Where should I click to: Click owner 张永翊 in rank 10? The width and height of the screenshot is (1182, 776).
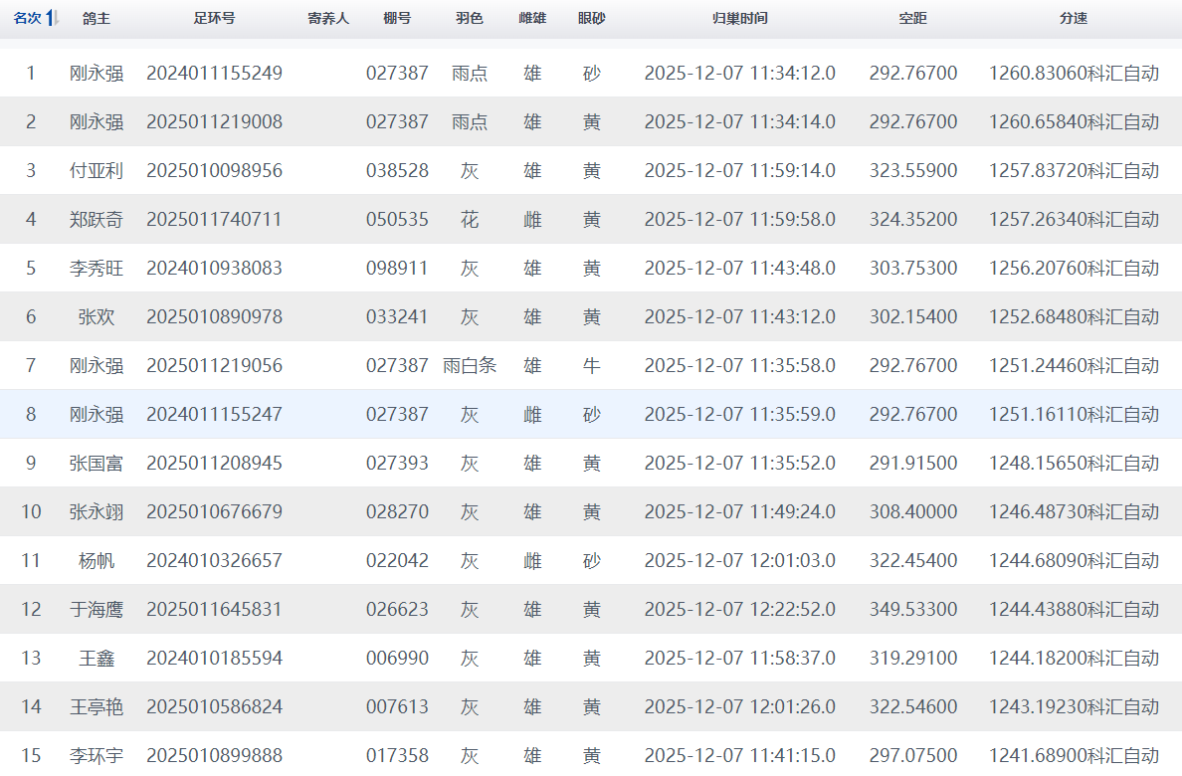tap(97, 512)
